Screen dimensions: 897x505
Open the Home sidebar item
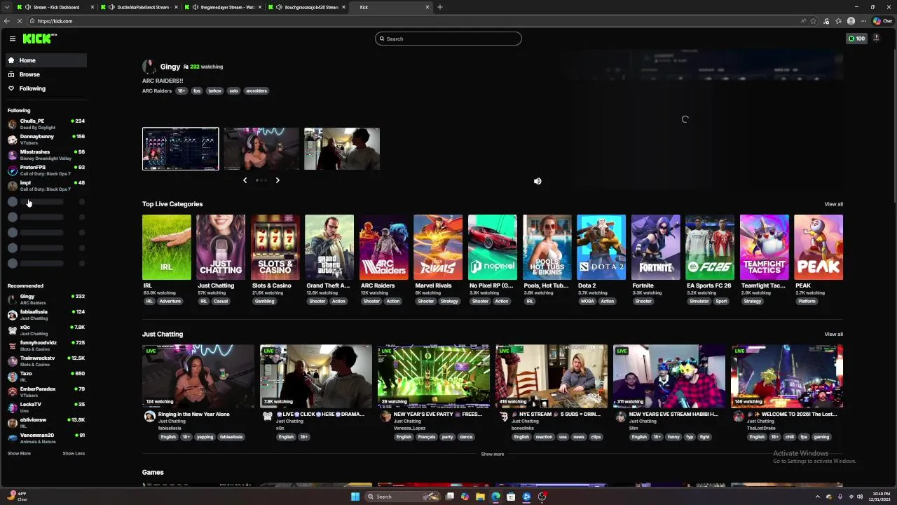46,60
